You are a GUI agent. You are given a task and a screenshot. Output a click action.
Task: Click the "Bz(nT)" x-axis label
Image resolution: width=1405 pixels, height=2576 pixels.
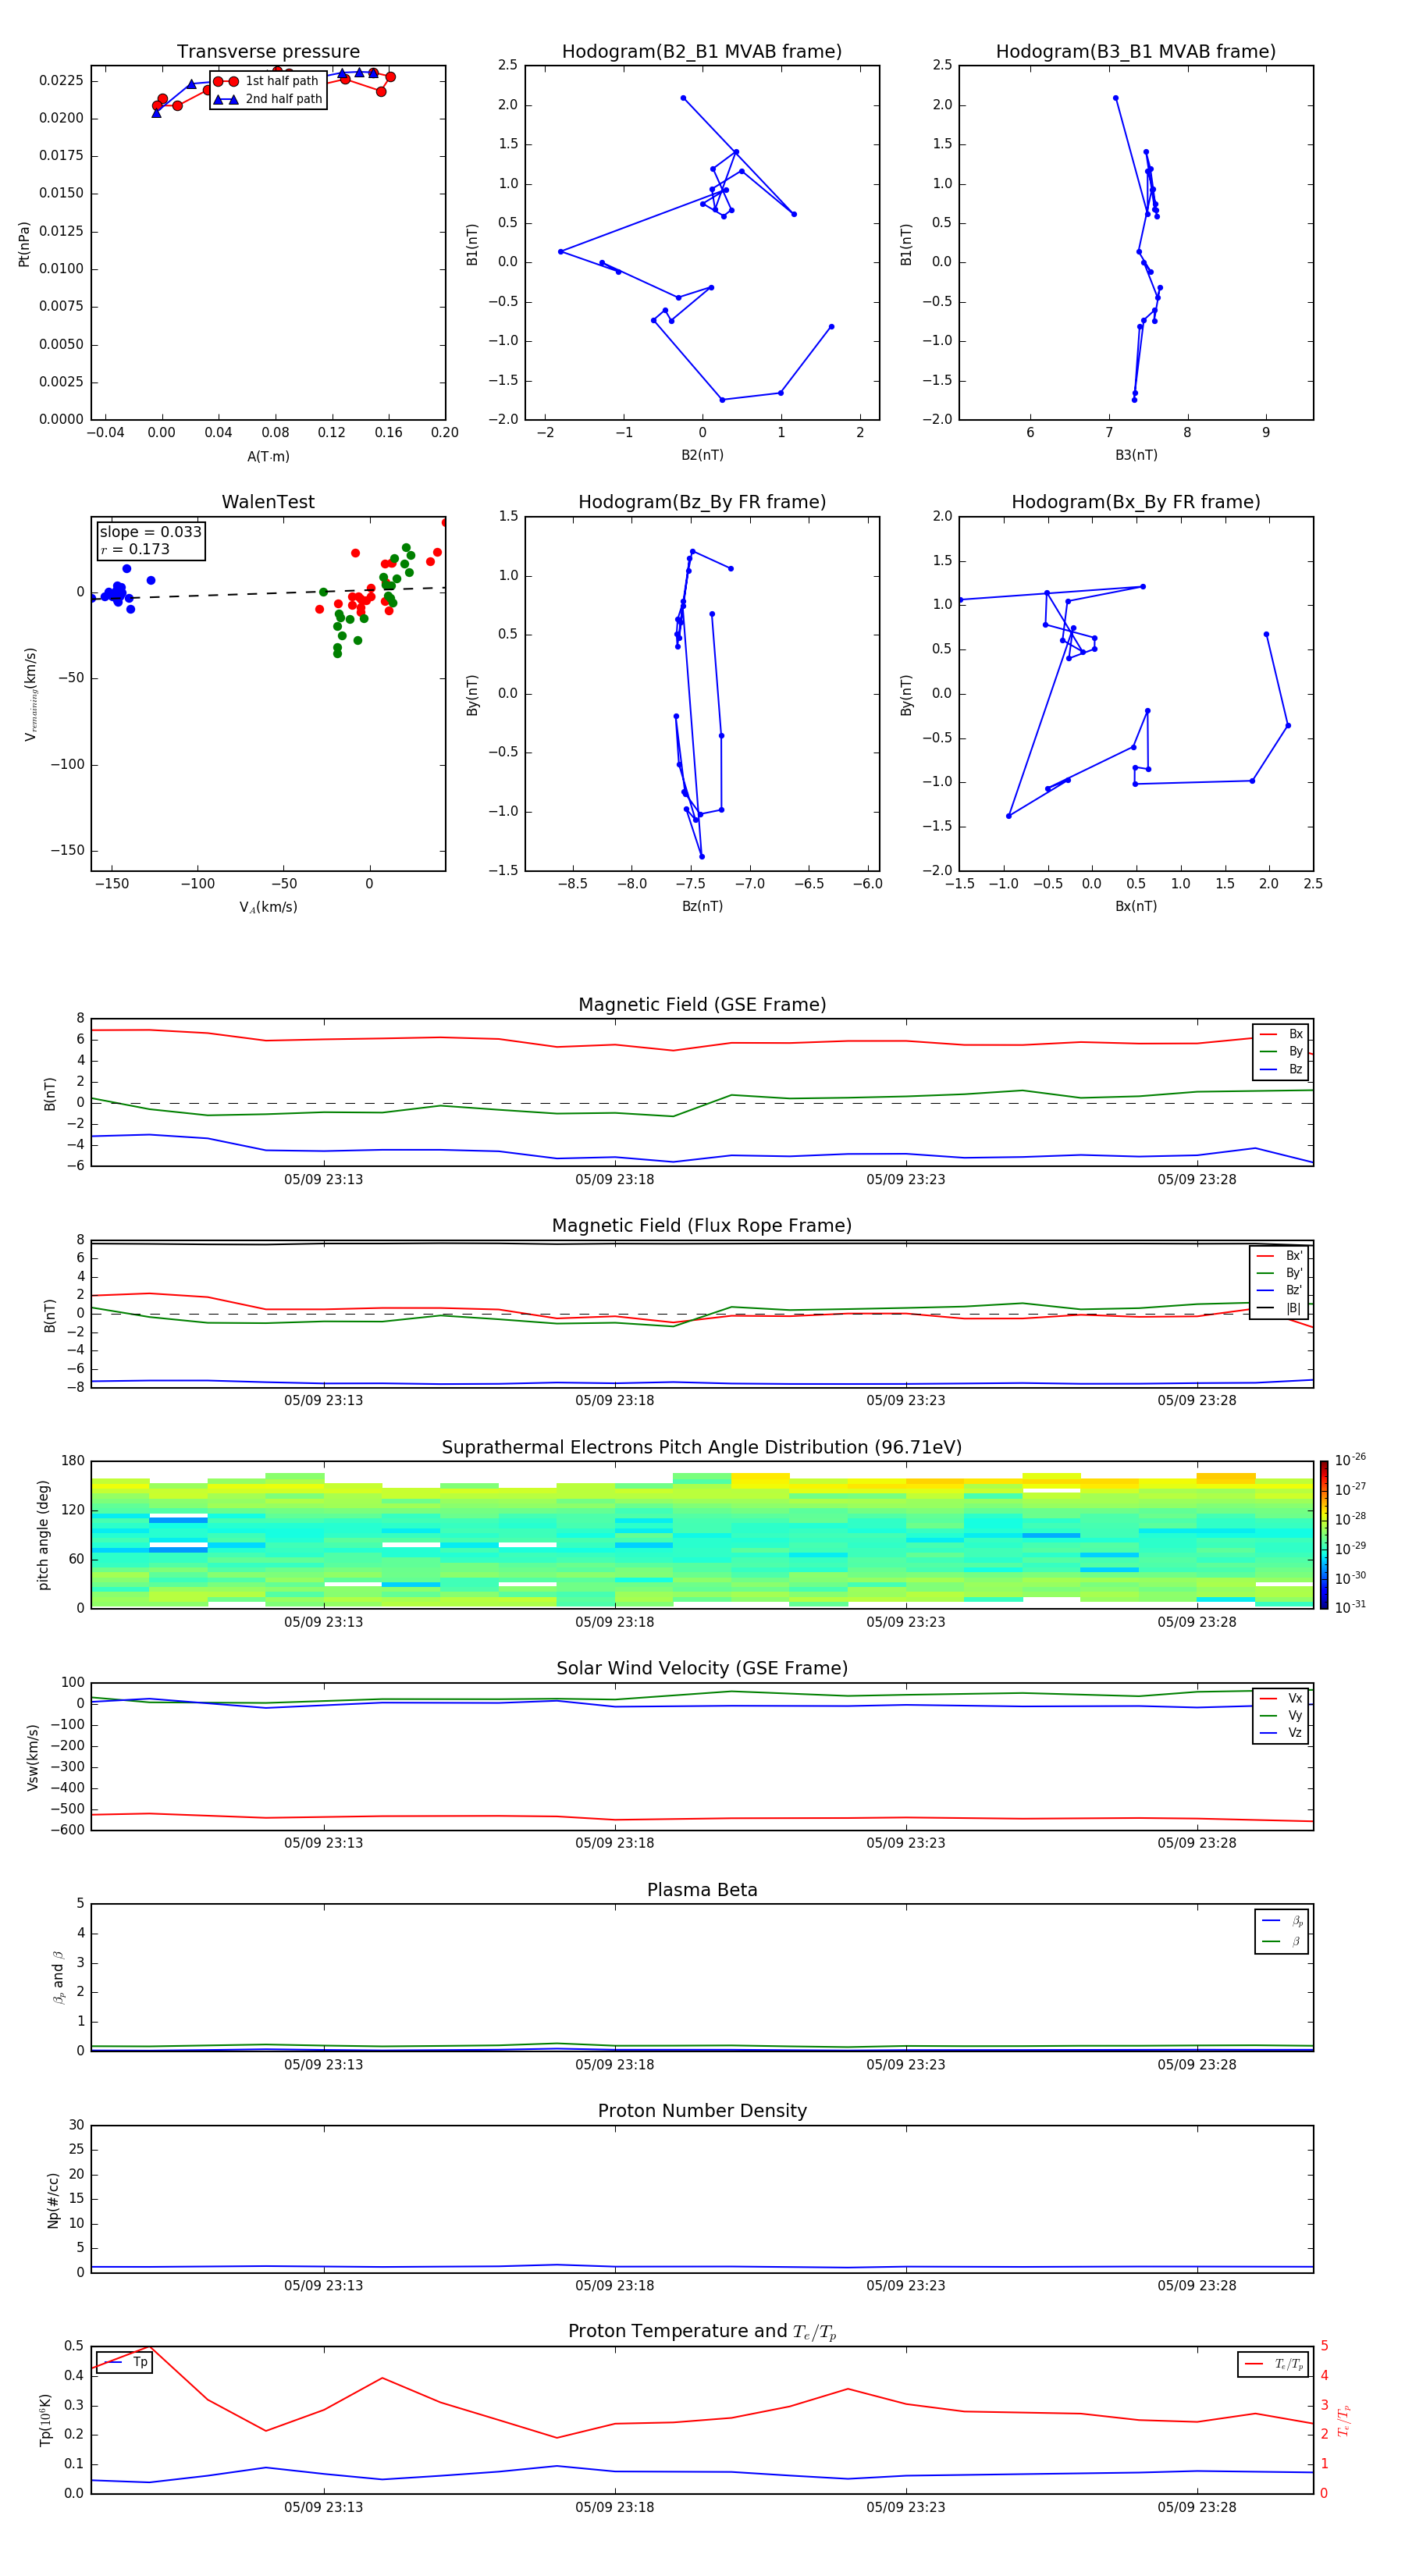[702, 906]
